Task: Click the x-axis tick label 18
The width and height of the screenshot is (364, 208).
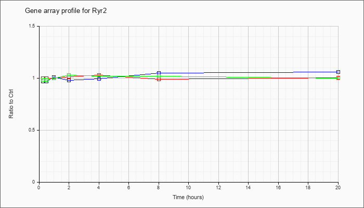Action: 308,187
